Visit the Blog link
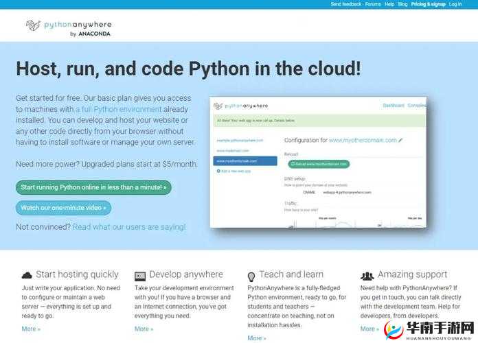478x343 pixels. click(x=402, y=4)
